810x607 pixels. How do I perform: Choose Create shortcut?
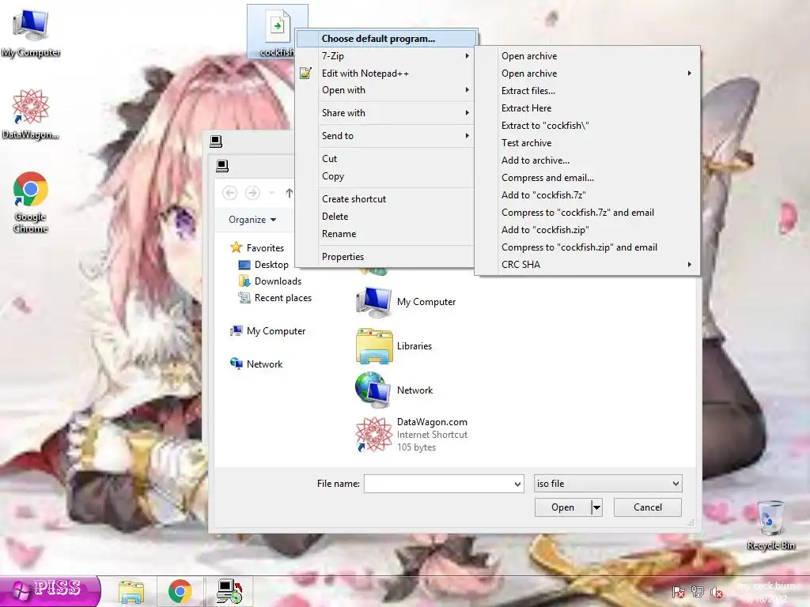click(x=386, y=198)
